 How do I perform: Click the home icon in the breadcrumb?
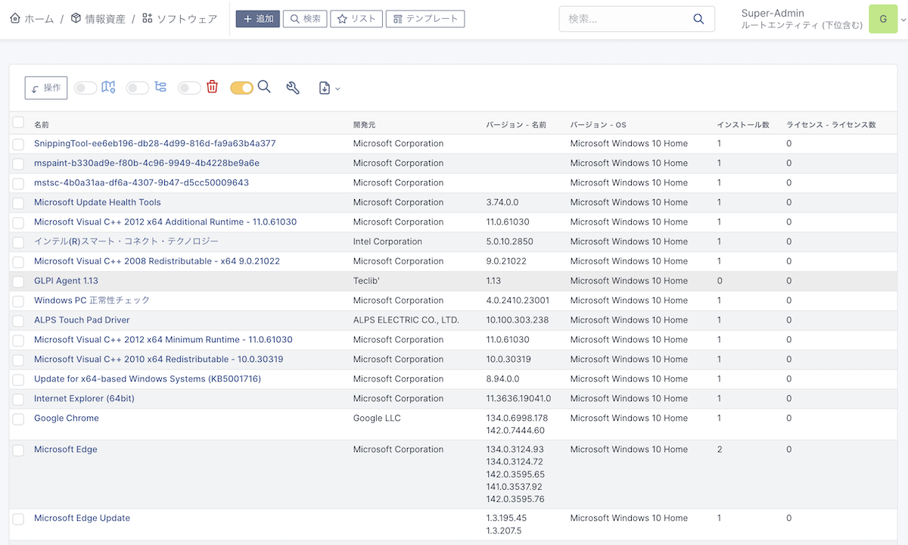tap(15, 18)
